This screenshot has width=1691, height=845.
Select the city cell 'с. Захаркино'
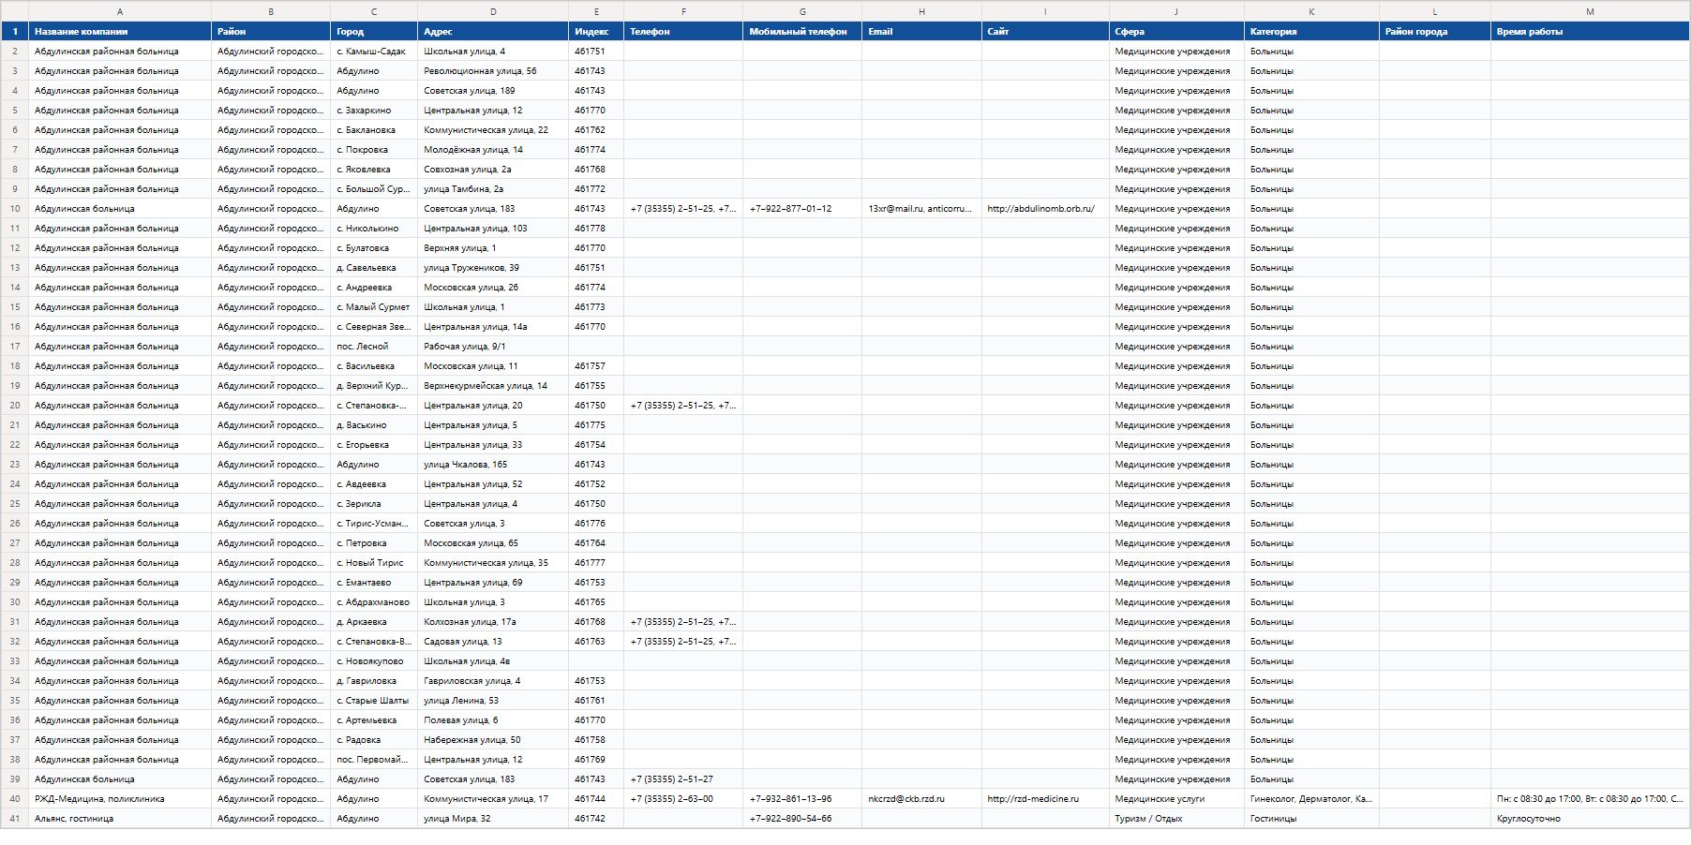coord(374,111)
